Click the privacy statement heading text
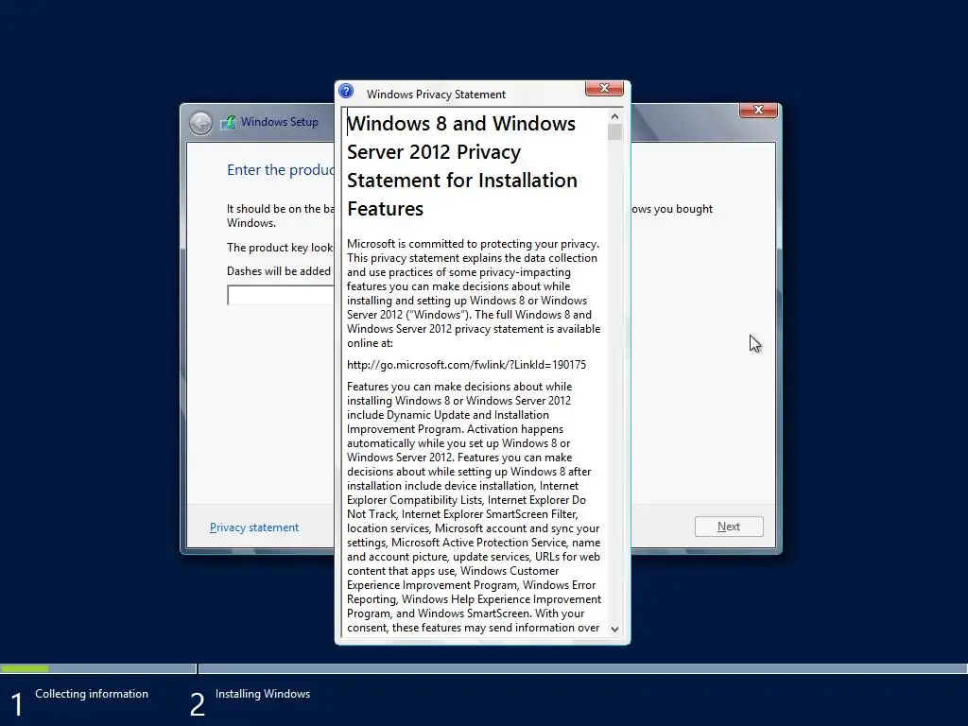The height and width of the screenshot is (726, 968). pos(461,166)
